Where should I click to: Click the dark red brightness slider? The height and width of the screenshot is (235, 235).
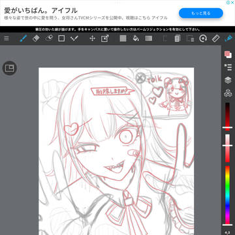click(227, 116)
